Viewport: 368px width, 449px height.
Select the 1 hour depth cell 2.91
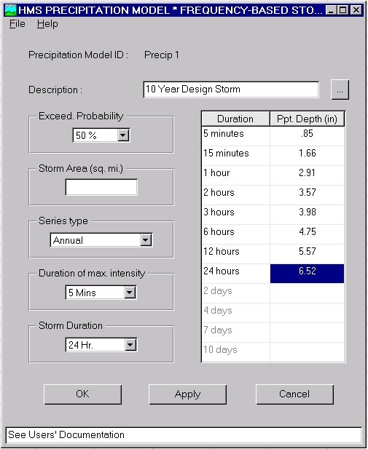[x=307, y=173]
